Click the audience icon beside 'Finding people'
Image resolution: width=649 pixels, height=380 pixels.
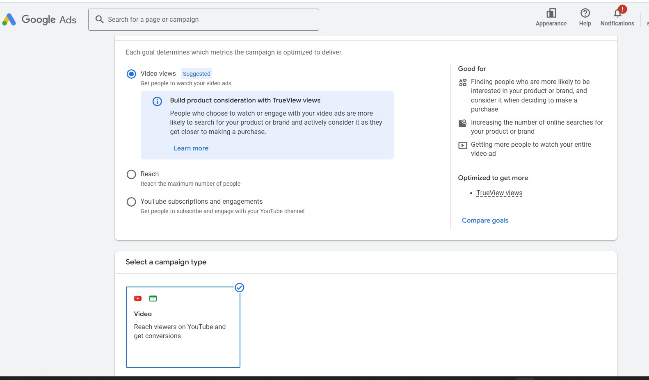462,82
